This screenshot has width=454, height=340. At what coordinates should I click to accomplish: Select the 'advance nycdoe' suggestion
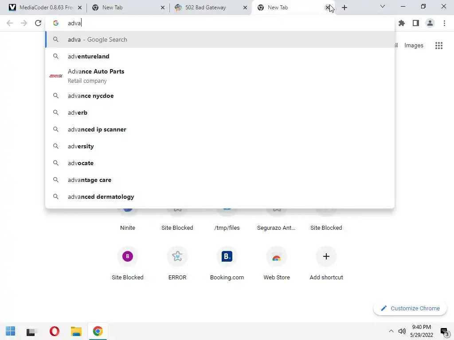click(220, 96)
